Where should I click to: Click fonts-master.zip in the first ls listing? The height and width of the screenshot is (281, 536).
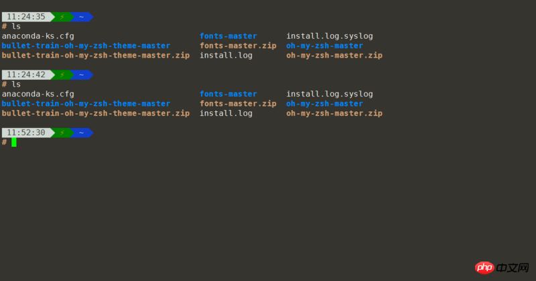pos(238,46)
